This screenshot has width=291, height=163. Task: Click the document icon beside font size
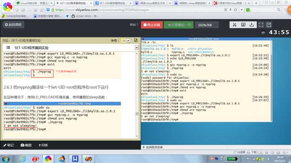135,40
